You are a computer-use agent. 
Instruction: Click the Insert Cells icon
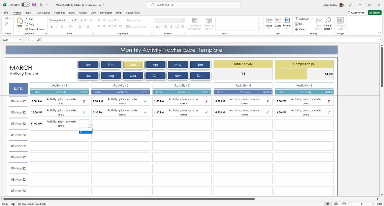click(269, 21)
